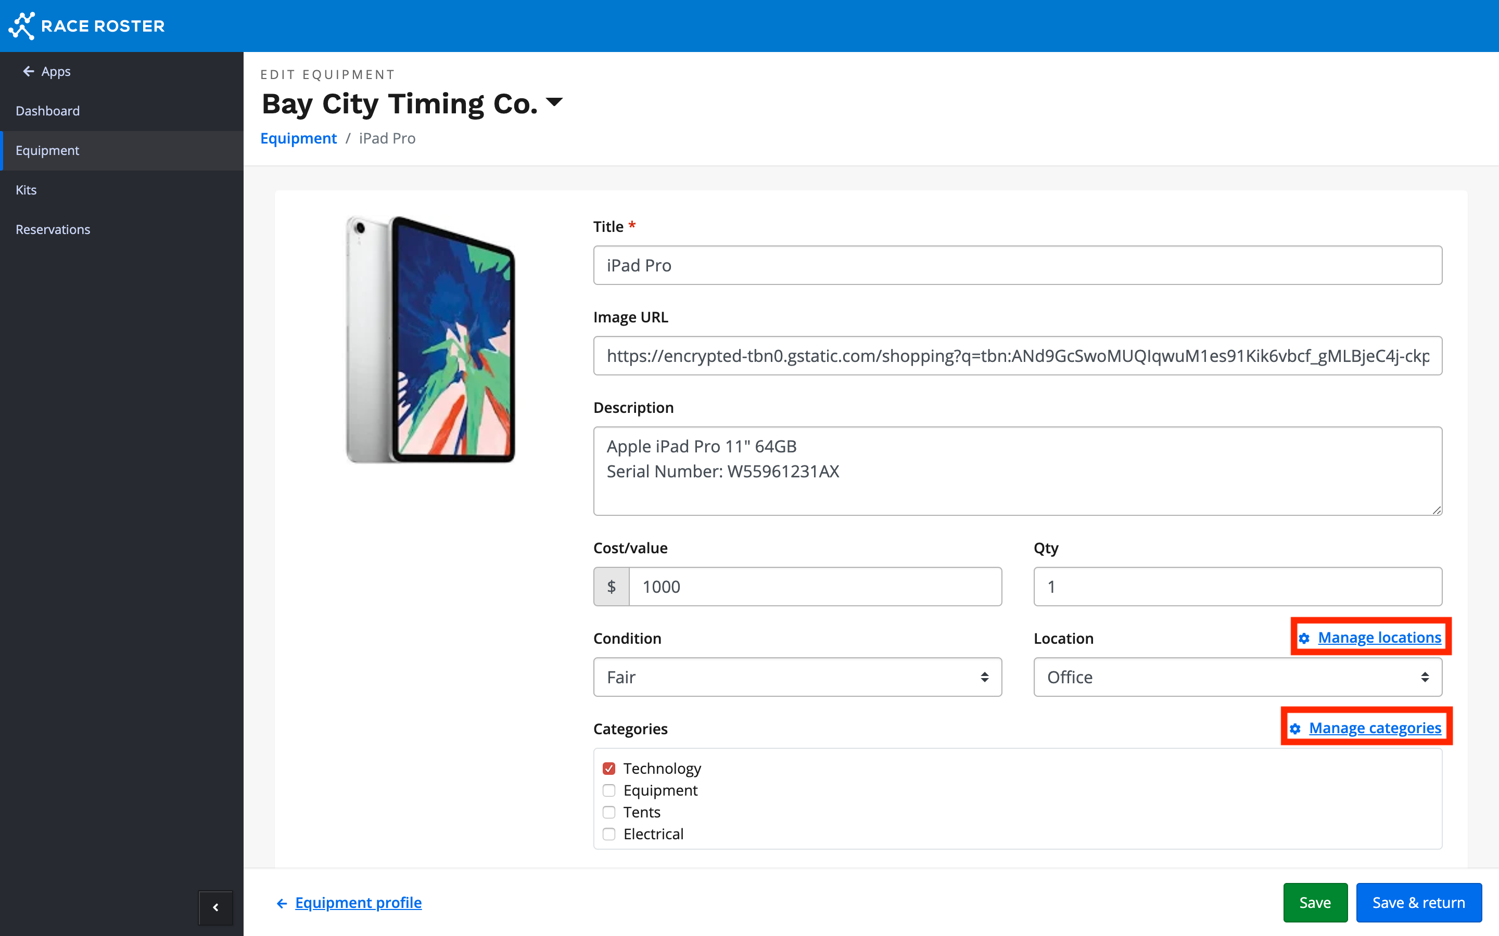Click the dollar sign cost prefix
Image resolution: width=1499 pixels, height=936 pixels.
tap(612, 586)
